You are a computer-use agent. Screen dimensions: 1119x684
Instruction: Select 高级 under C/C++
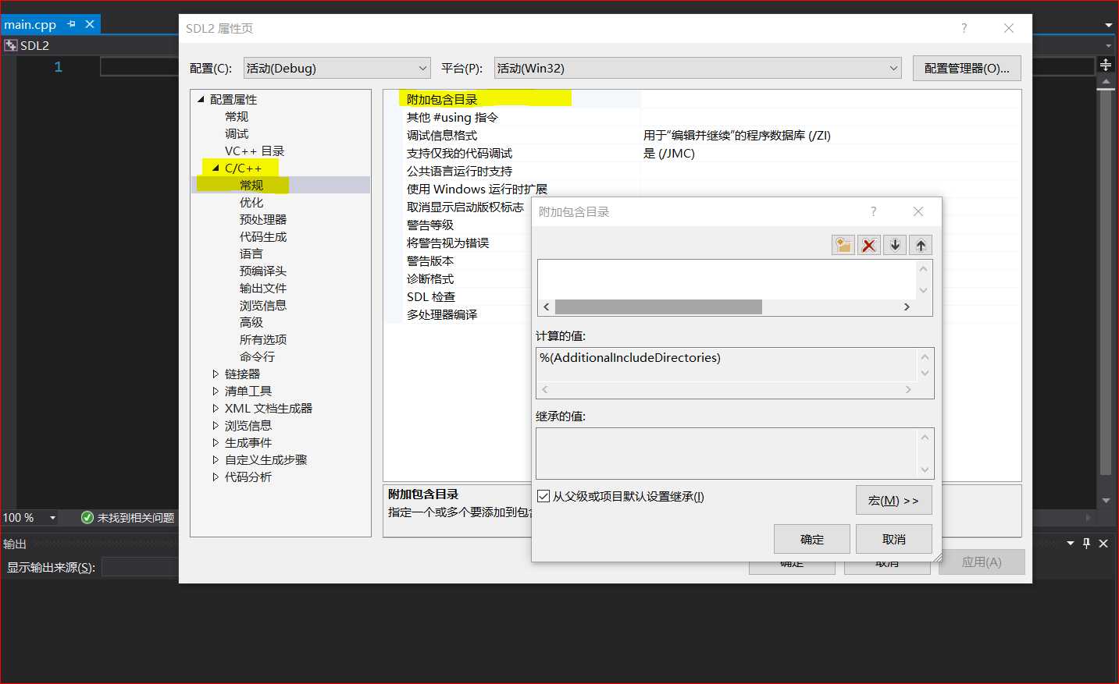(x=251, y=322)
